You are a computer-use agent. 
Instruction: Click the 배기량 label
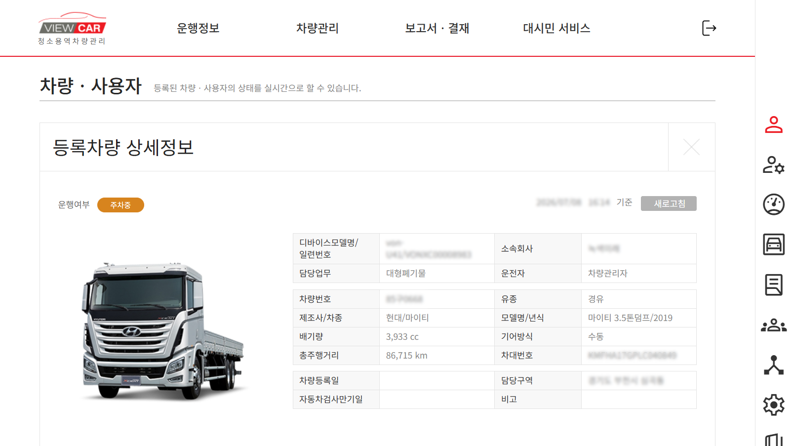(311, 337)
